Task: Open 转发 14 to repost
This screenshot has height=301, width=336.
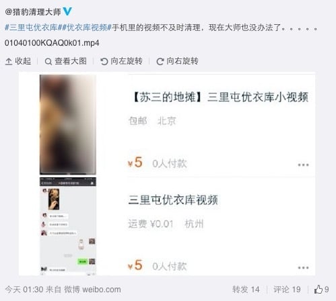Action: (x=246, y=290)
